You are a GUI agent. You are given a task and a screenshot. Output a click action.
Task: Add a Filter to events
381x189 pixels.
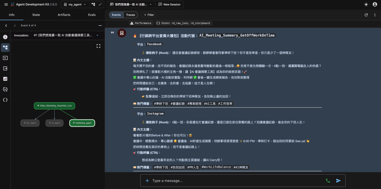tap(149, 15)
